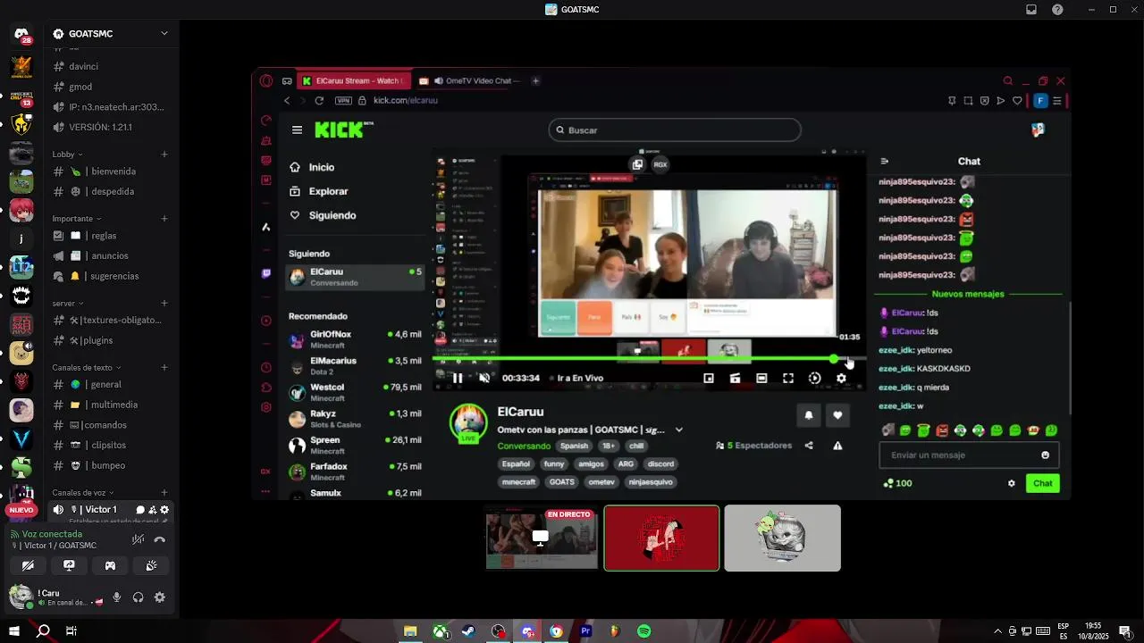Viewport: 1144px width, 643px height.
Task: Collapse Canales de voz category
Action: pos(84,492)
